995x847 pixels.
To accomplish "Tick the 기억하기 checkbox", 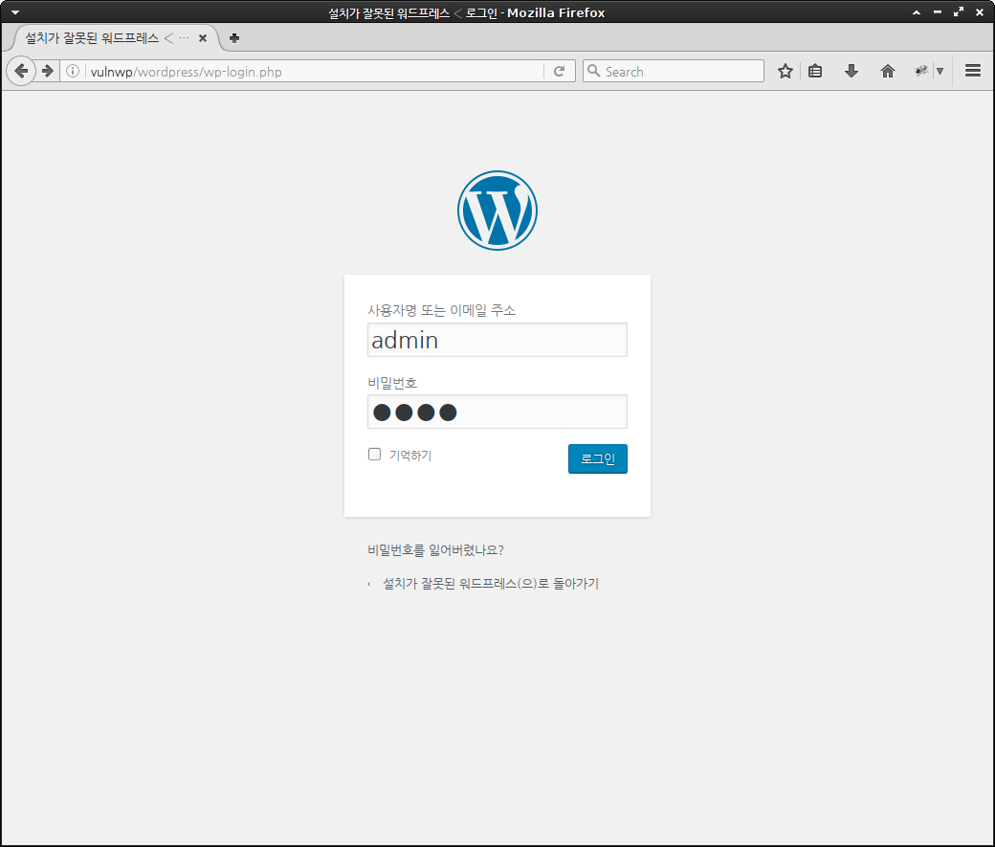I will point(374,454).
